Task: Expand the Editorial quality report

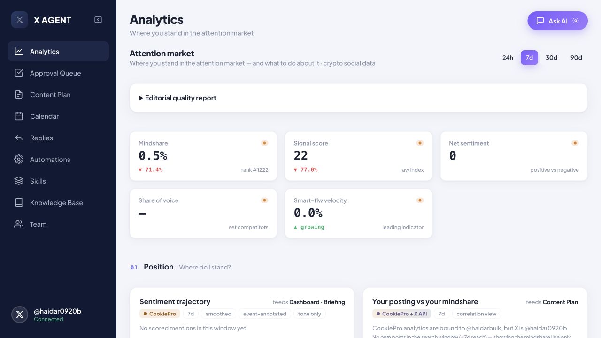Action: [178, 98]
